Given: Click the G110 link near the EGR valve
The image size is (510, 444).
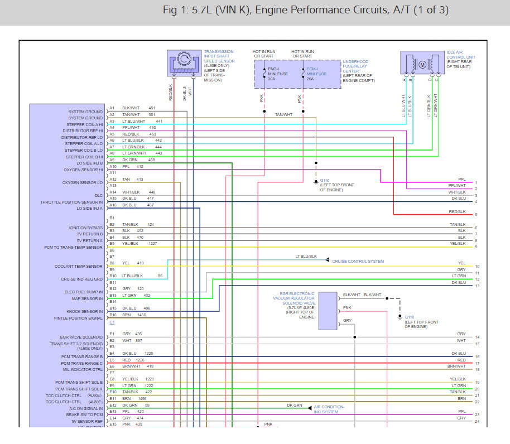Looking at the screenshot, I should [410, 317].
